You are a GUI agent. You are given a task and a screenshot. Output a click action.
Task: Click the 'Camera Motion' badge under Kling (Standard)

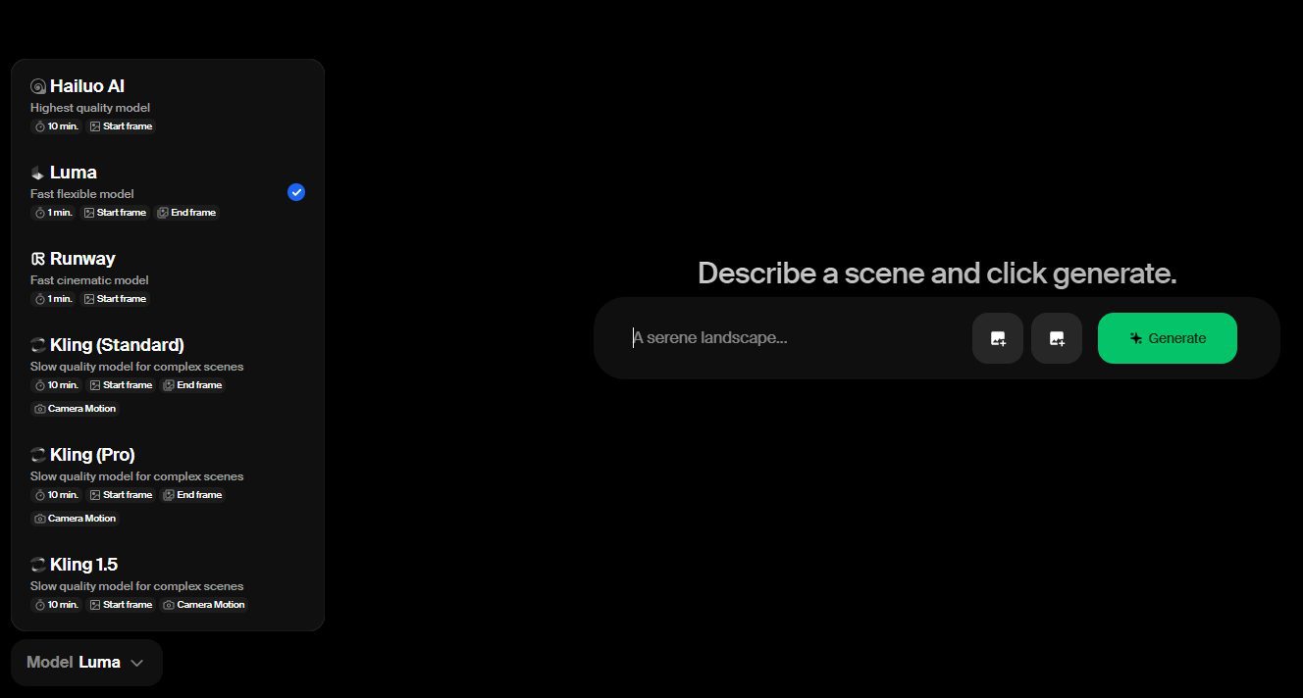coord(75,409)
